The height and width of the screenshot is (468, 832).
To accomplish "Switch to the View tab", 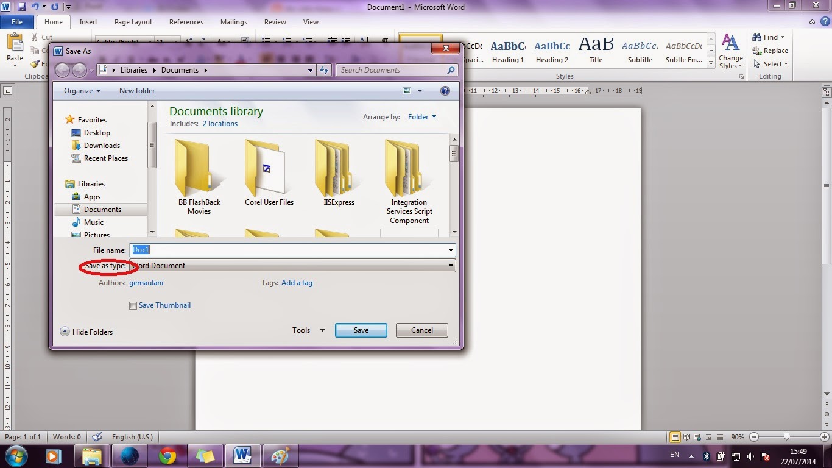I will [311, 22].
